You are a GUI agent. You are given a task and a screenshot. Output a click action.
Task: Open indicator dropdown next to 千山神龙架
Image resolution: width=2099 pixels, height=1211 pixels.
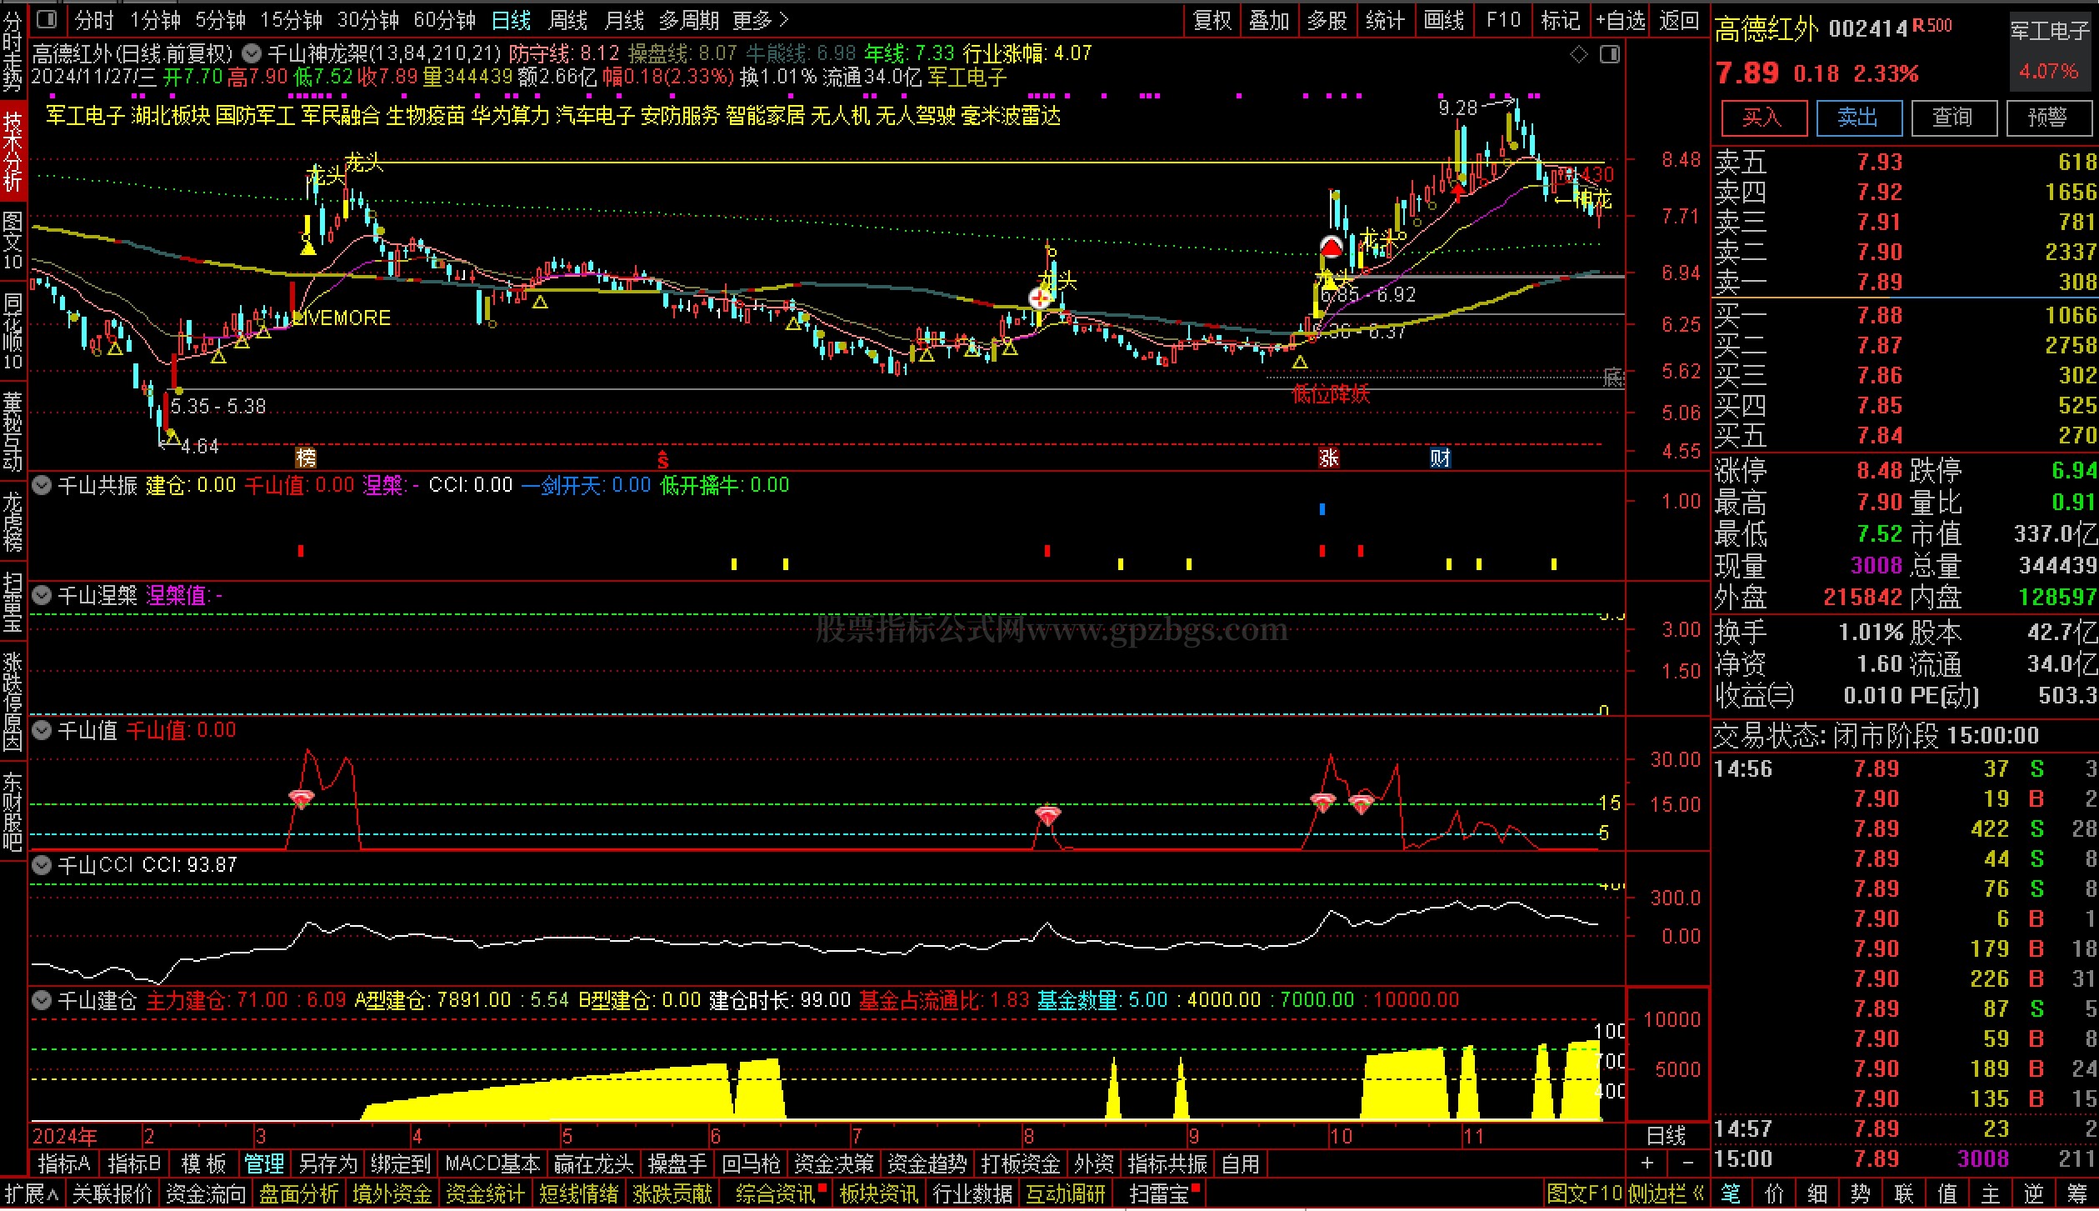[x=251, y=54]
